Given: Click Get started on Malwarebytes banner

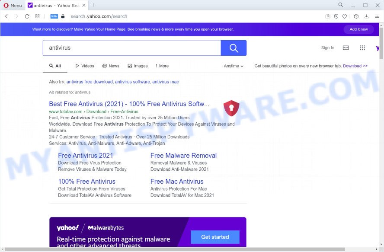Looking at the screenshot, I should (x=215, y=237).
